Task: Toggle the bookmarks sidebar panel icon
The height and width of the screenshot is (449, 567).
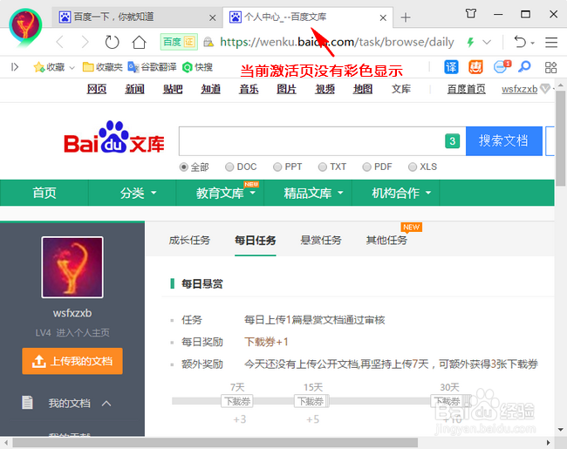Action: (x=15, y=67)
